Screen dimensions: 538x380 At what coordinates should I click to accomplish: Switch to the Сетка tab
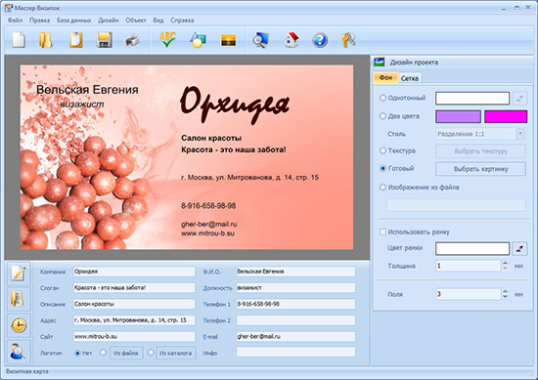410,78
